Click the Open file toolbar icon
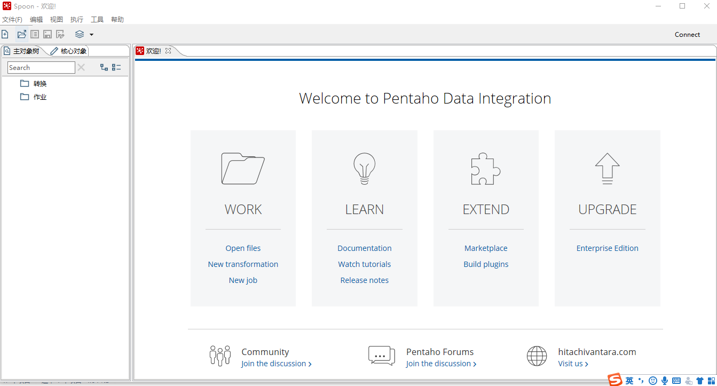 [21, 35]
